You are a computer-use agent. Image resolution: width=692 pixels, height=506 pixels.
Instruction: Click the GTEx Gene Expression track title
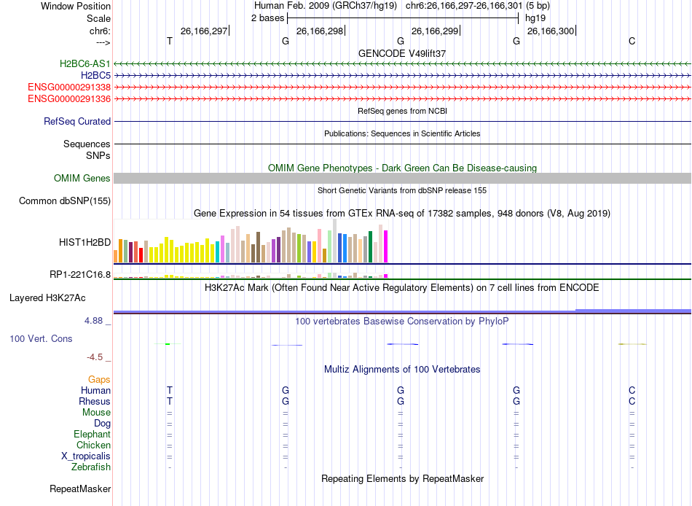(402, 214)
